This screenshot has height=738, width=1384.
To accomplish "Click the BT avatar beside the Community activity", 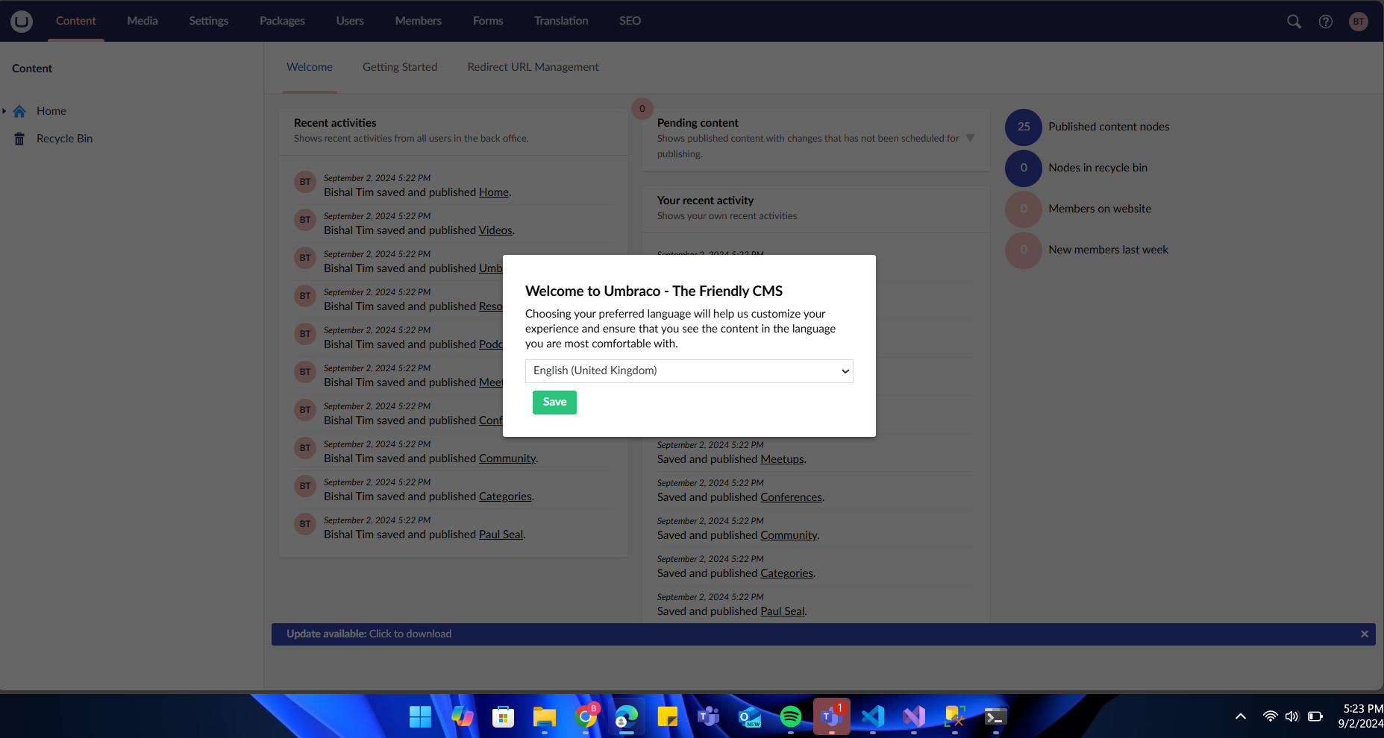I will pyautogui.click(x=305, y=448).
